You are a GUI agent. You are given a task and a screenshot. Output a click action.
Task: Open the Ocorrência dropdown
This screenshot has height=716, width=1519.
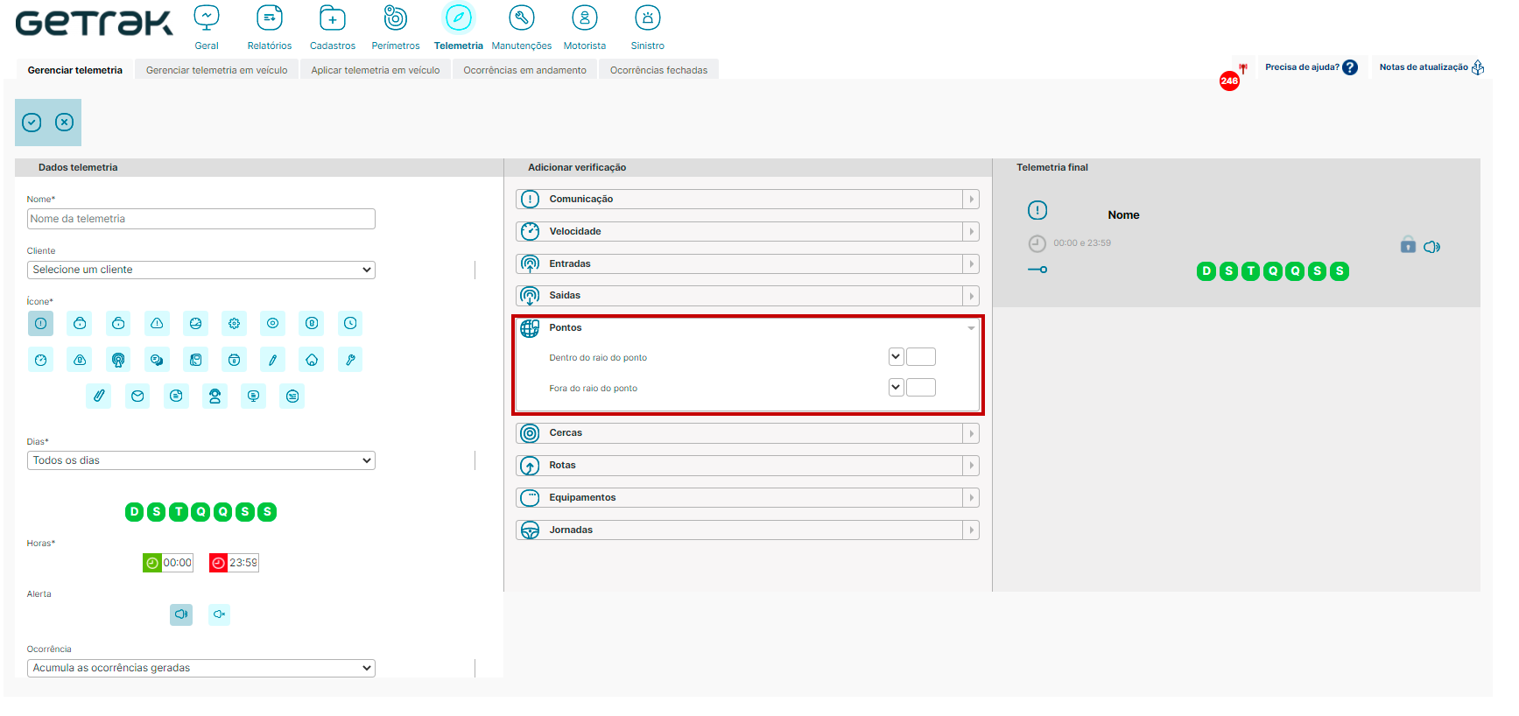201,668
